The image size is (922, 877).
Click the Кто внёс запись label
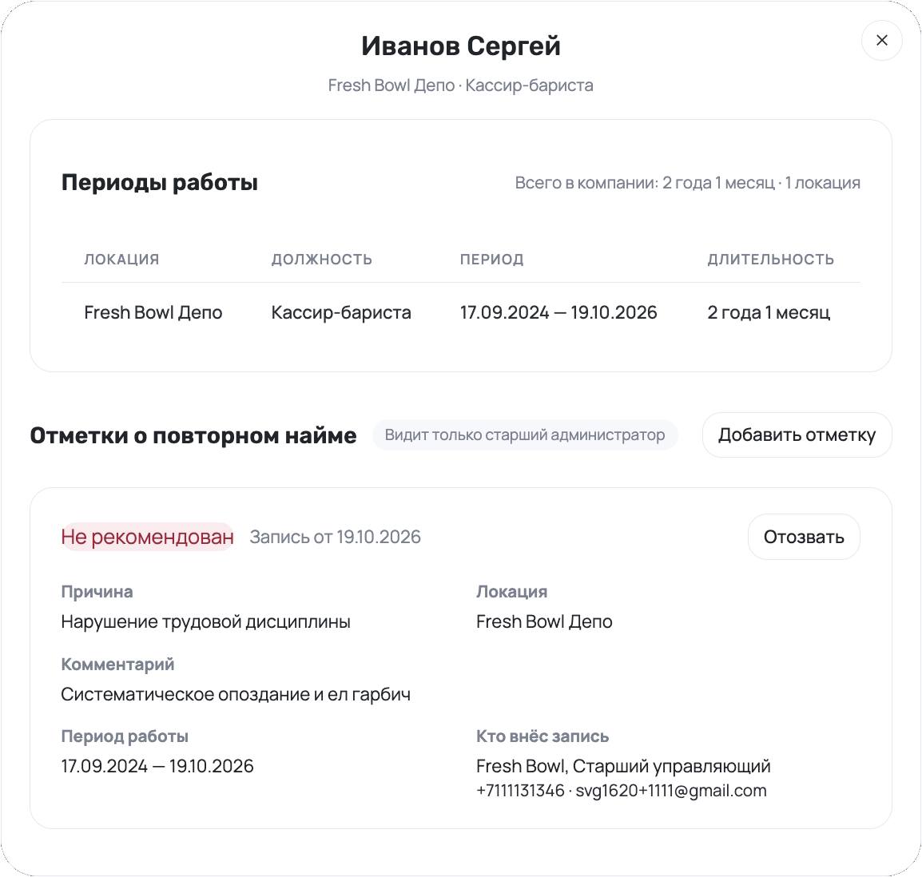[542, 736]
